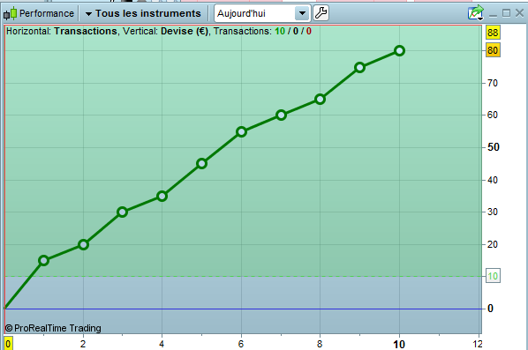Click the bold 10 on horizontal axis
This screenshot has width=528, height=350.
point(399,345)
